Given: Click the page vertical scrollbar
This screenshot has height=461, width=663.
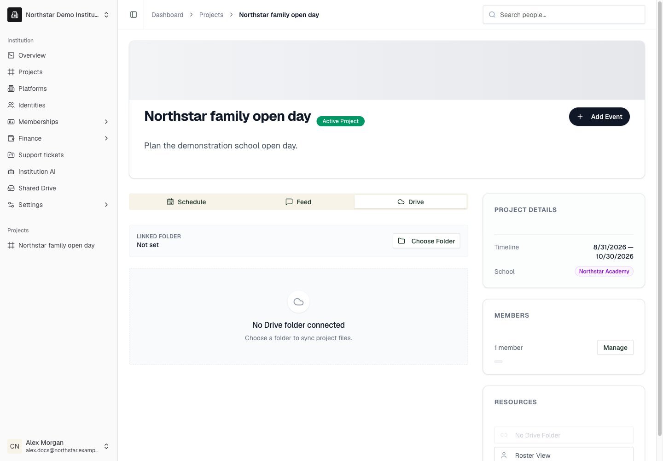Looking at the screenshot, I should pos(659,219).
